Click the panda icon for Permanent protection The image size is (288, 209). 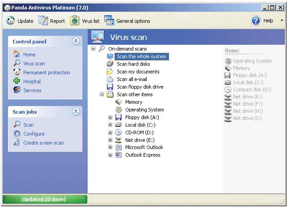(17, 73)
